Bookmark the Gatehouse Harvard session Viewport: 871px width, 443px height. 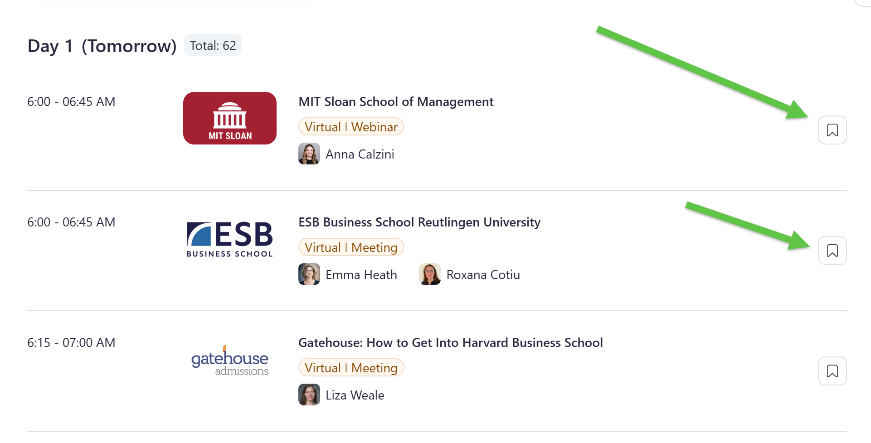[832, 371]
